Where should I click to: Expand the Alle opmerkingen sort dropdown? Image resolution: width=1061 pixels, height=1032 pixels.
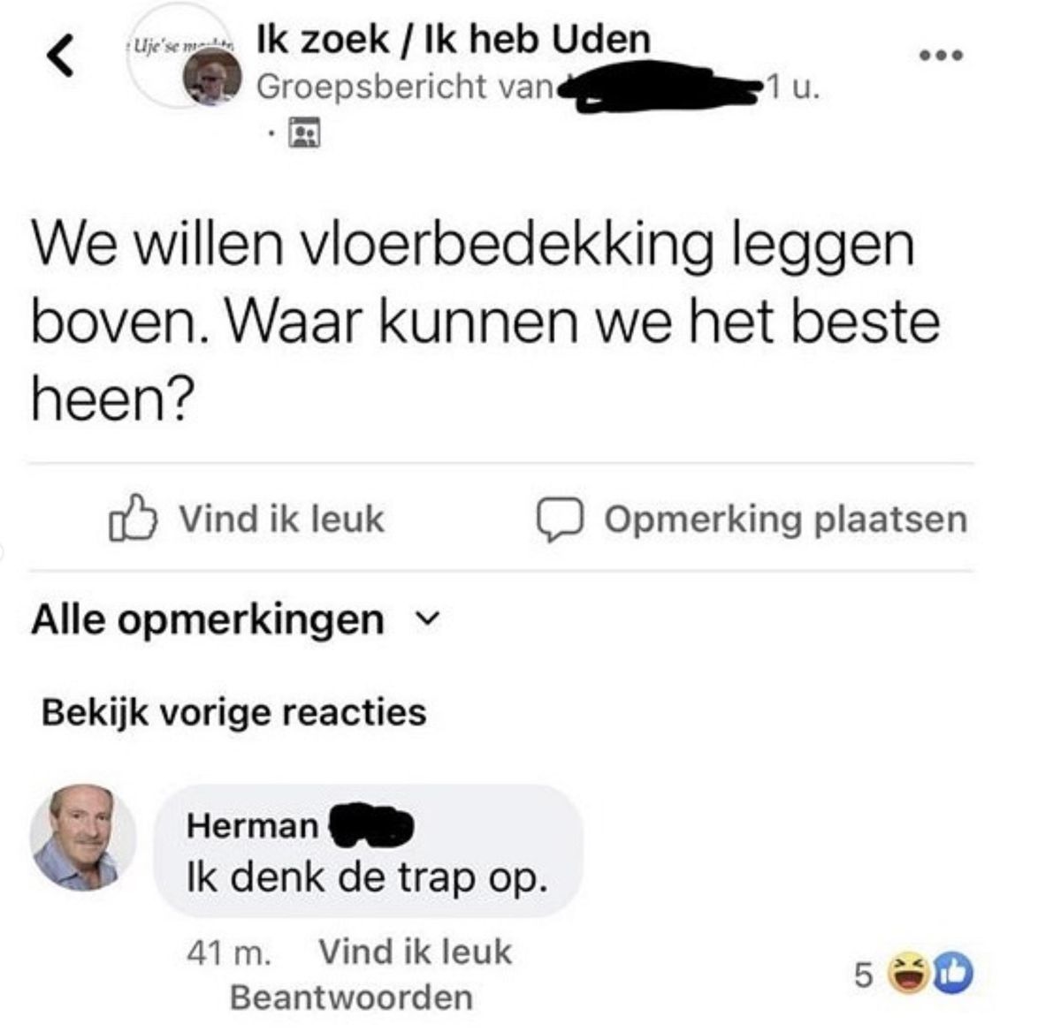click(x=235, y=619)
